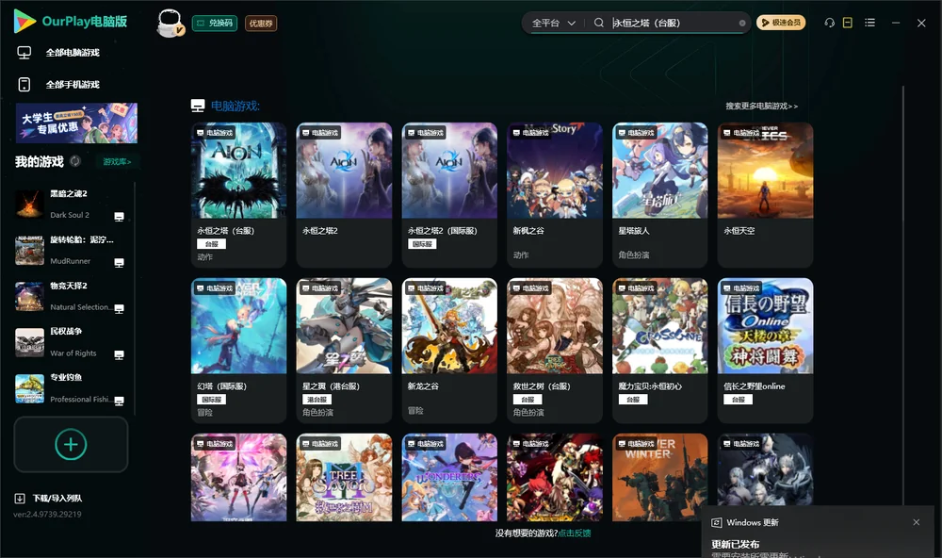Click the 港台服 tag under 星之翼
The image size is (942, 558).
point(317,400)
